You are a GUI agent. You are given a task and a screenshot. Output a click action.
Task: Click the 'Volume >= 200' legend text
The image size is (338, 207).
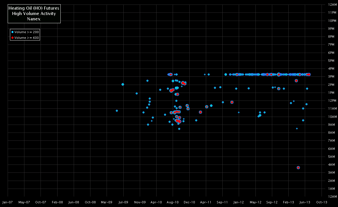click(x=27, y=32)
